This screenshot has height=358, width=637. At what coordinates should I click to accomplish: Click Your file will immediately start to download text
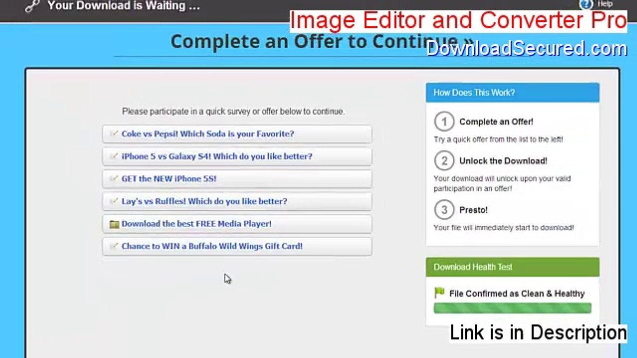tap(504, 228)
